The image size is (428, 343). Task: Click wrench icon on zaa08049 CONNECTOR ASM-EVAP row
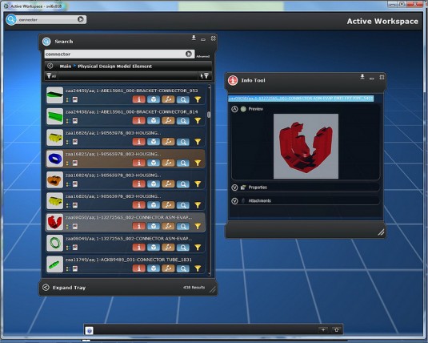(168, 248)
